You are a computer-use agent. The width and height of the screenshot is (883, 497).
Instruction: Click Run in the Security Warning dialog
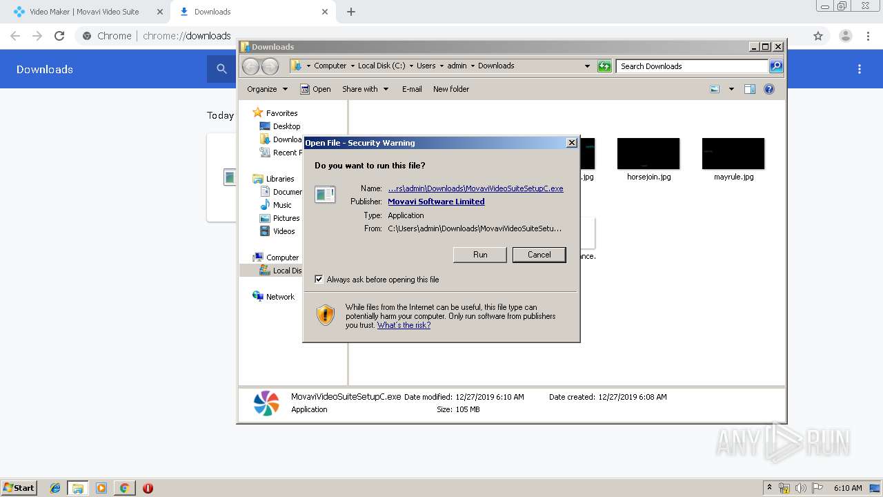pyautogui.click(x=480, y=255)
